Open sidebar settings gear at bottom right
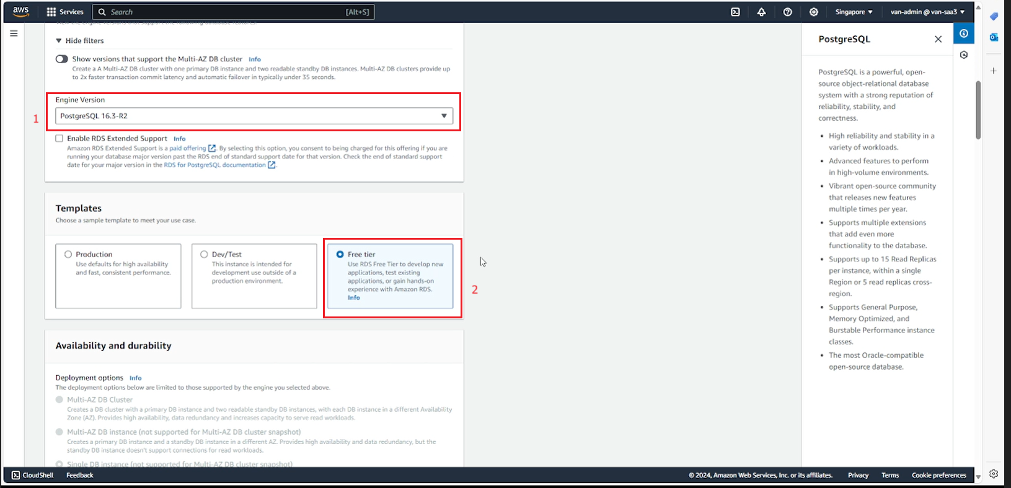 tap(994, 474)
